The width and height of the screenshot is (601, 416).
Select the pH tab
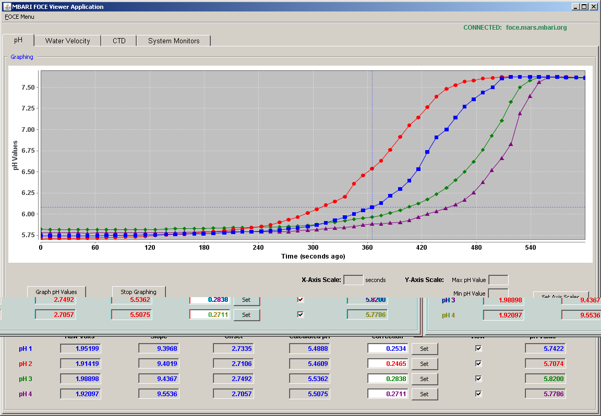[x=18, y=40]
